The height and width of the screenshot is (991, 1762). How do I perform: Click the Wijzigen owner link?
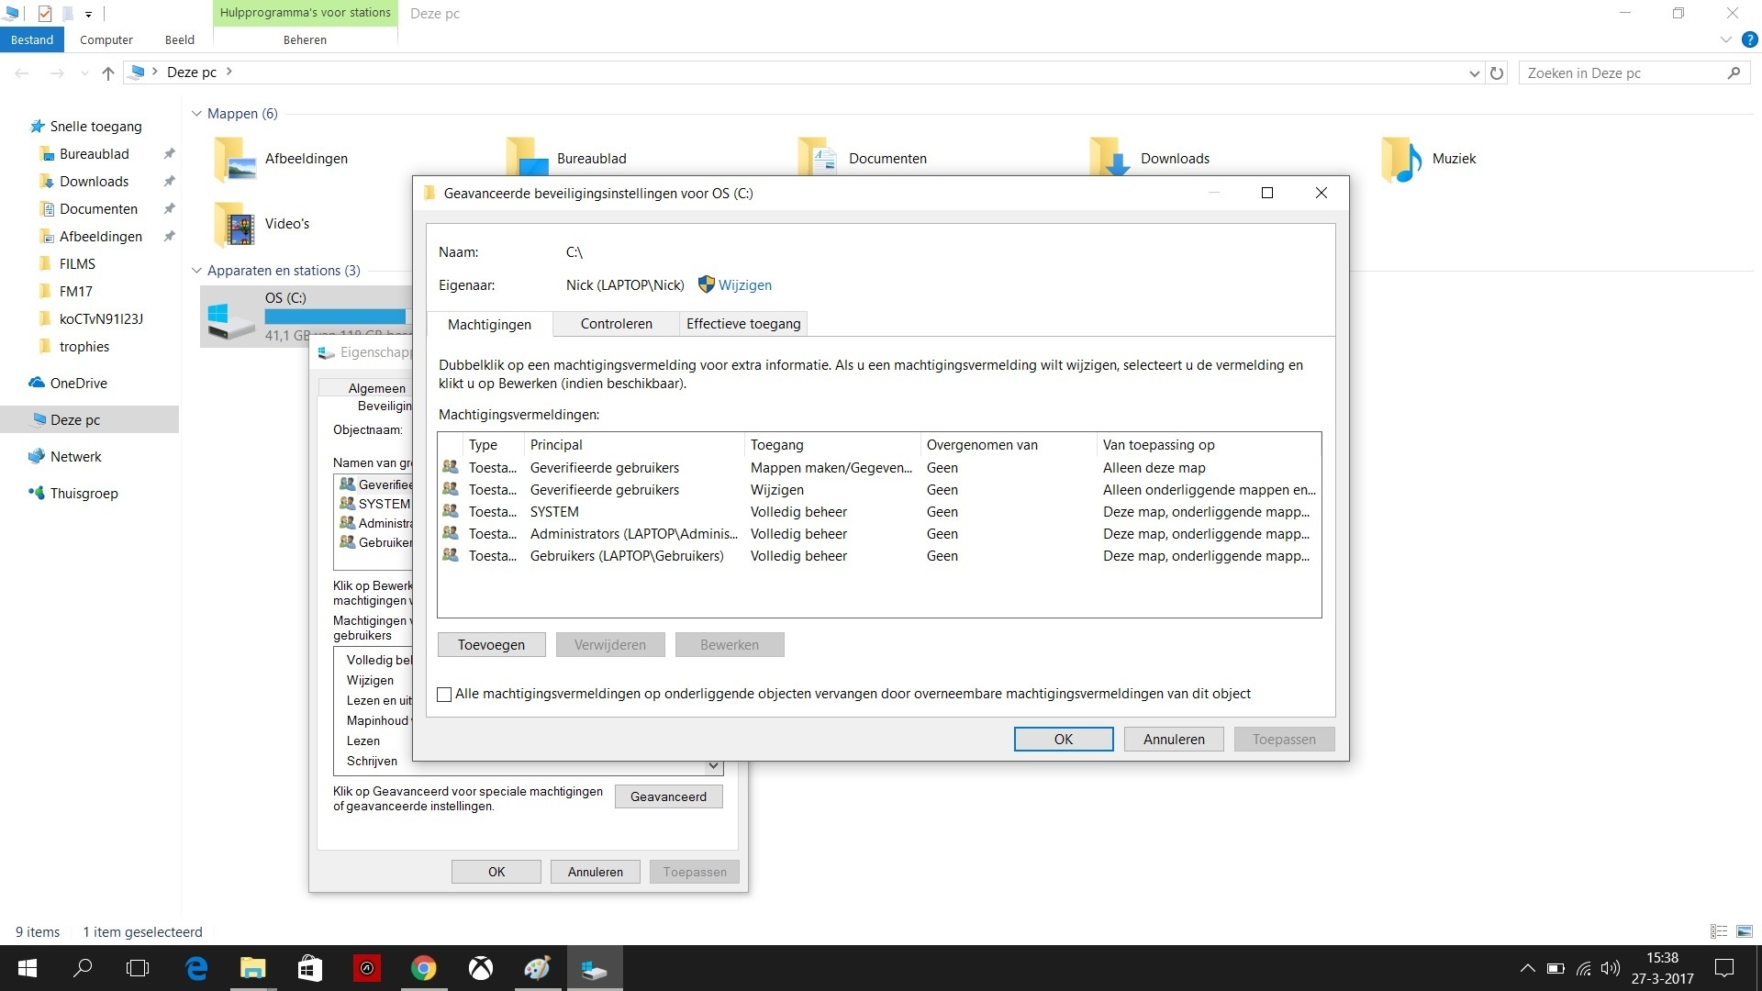click(744, 285)
